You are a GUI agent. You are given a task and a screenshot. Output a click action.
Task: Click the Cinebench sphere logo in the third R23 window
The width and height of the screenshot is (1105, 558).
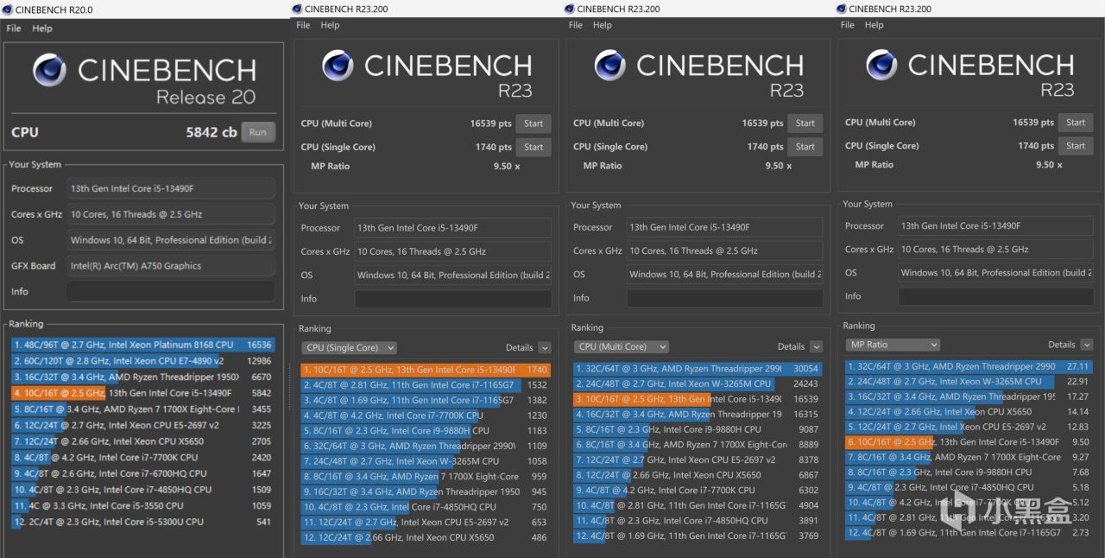(x=881, y=65)
